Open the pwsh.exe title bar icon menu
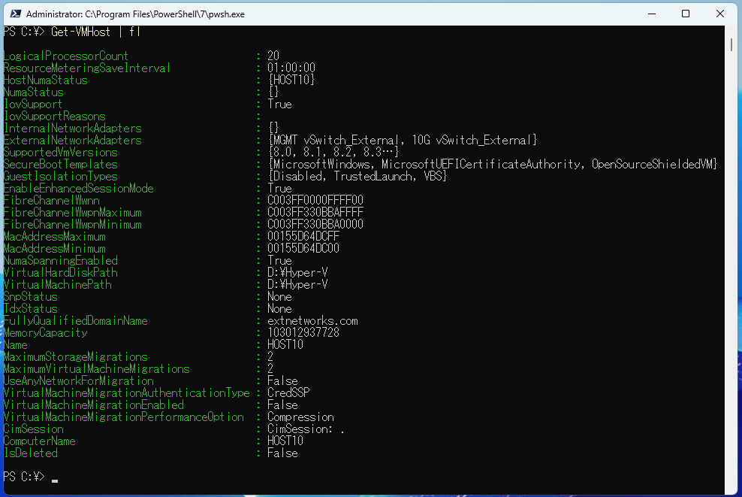The image size is (742, 497). (15, 14)
